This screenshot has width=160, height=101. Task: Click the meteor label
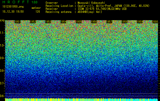click(36, 8)
